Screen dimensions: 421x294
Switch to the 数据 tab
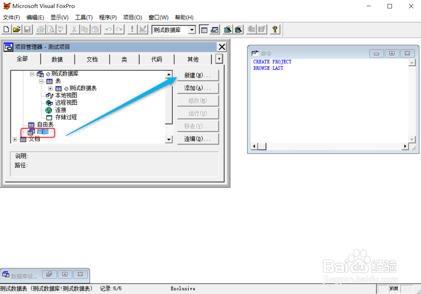57,59
